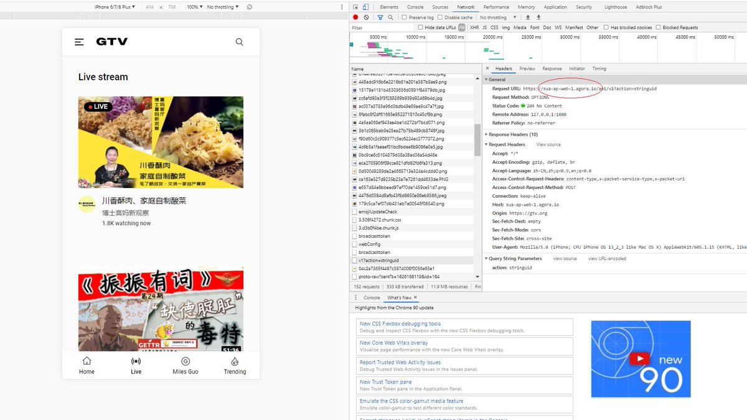This screenshot has height=420, width=747.
Task: Open the 川香酥肉 live stream thumbnail
Action: point(161,142)
